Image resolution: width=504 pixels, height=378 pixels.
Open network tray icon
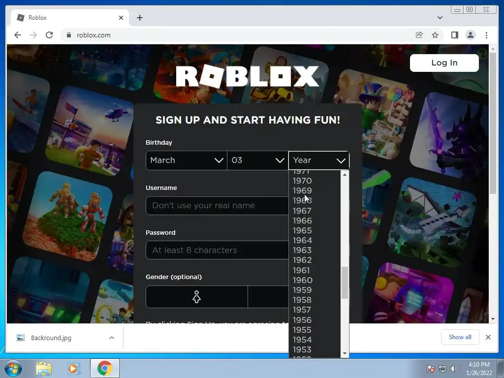pyautogui.click(x=442, y=369)
